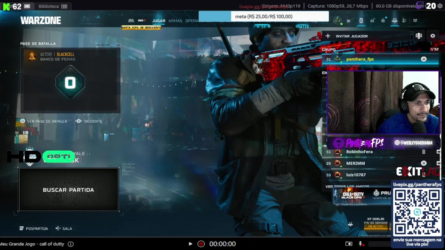This screenshot has height=250, width=445.
Task: Open notifications bell icon in top bar
Action: pyautogui.click(x=383, y=20)
